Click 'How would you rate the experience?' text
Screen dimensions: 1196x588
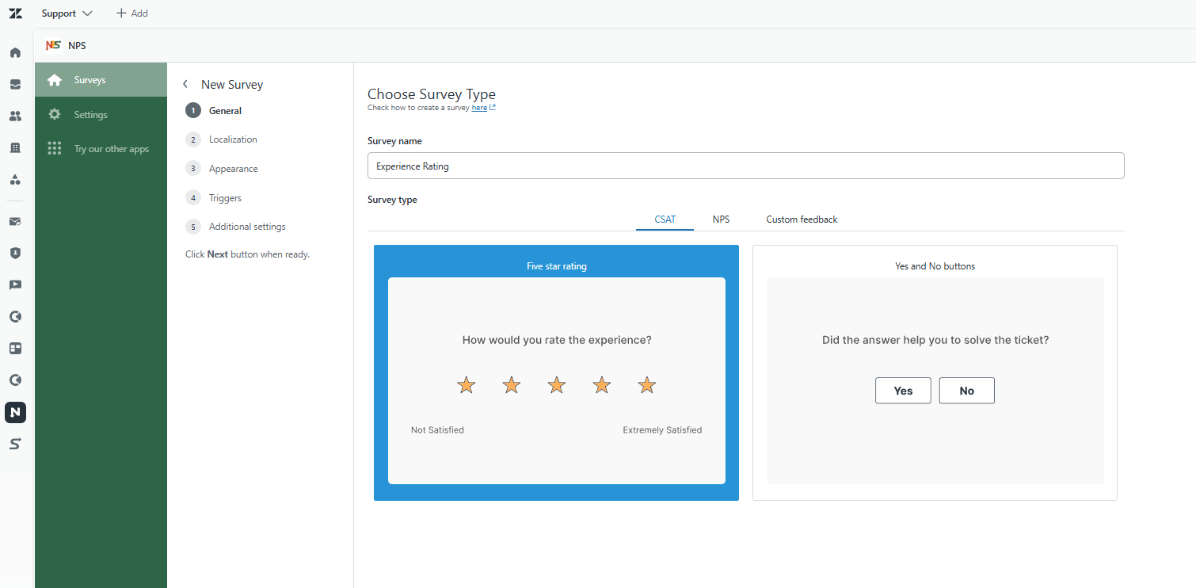coord(557,340)
